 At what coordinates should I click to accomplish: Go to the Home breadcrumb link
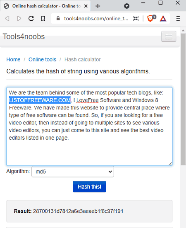click(13, 59)
